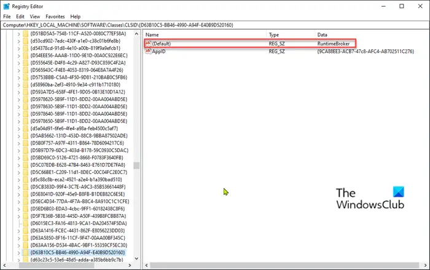Expand the {D63A5850-8F16-11CF-9F47-00AA00BF345C} key
Image resolution: width=430 pixels, height=270 pixels.
18,238
